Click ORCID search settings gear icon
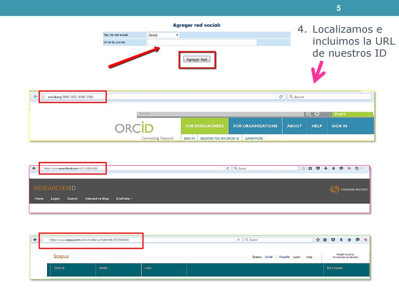Screen dimensions: 399x299 (317, 114)
